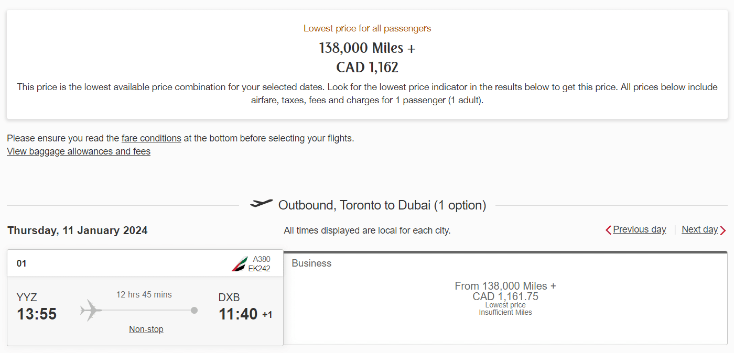Click the 12 hrs 45 mins duration
734x353 pixels.
click(x=144, y=294)
